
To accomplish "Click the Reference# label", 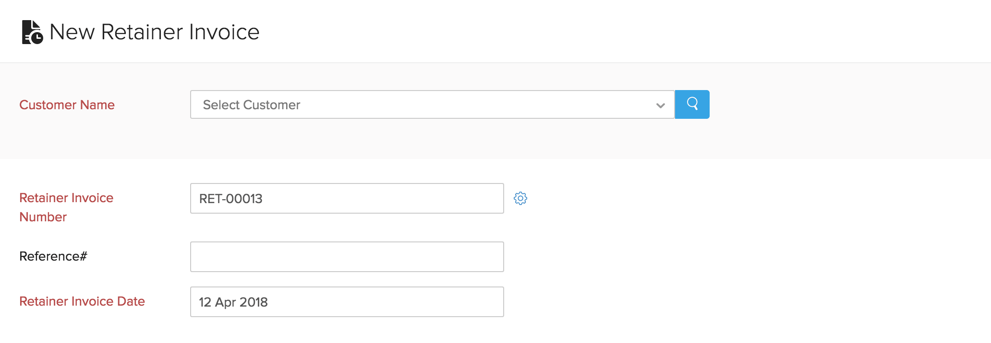I will 53,256.
